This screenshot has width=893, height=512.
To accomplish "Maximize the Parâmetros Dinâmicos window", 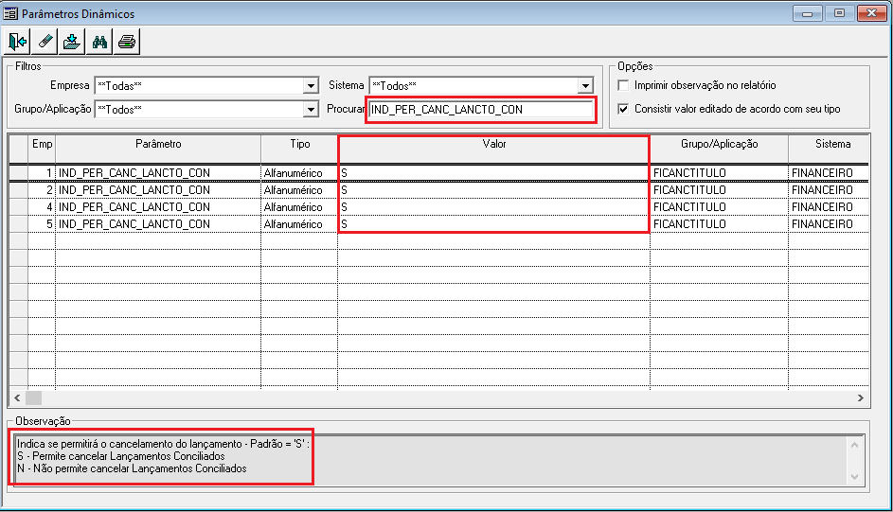I will [839, 13].
